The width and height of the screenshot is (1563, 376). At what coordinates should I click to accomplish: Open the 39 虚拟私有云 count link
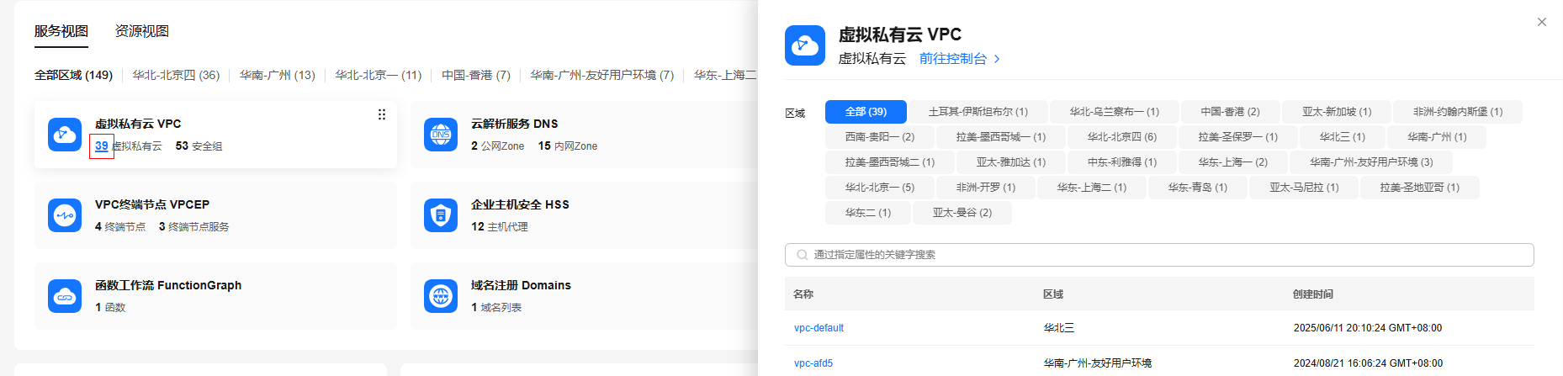coord(102,146)
